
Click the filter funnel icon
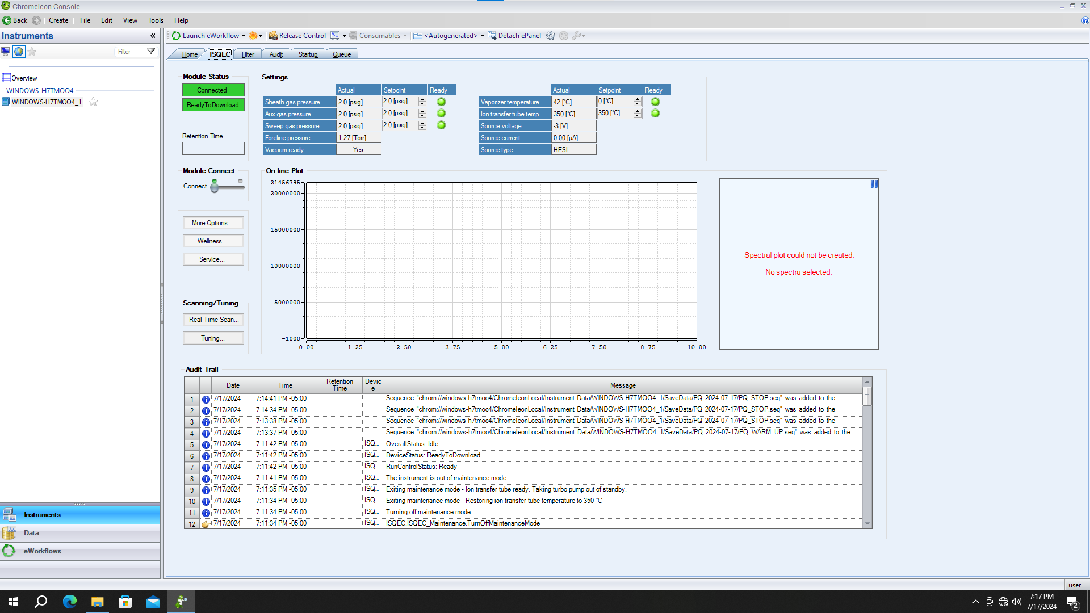[x=151, y=52]
